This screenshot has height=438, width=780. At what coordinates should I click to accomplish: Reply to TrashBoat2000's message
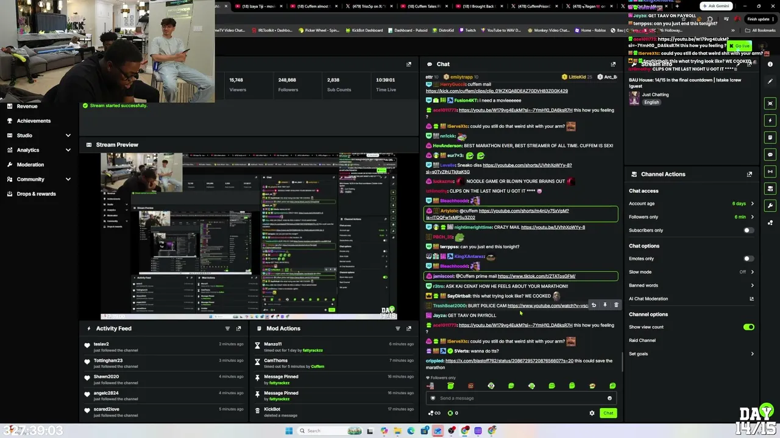(x=594, y=305)
